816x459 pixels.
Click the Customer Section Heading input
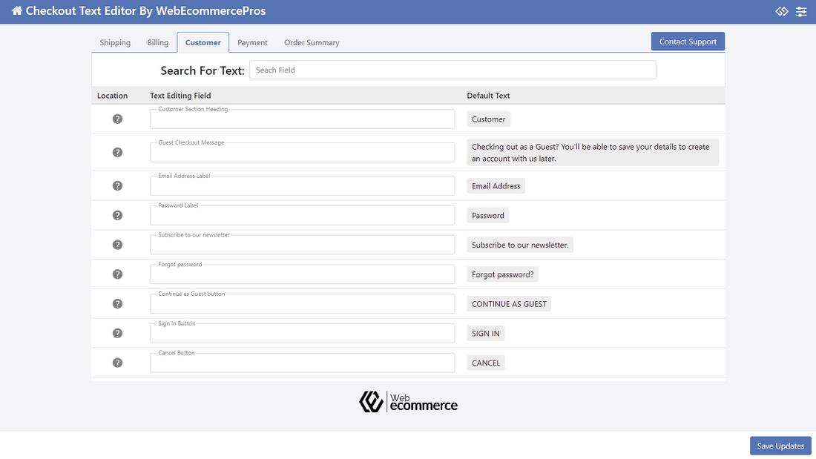pyautogui.click(x=303, y=119)
